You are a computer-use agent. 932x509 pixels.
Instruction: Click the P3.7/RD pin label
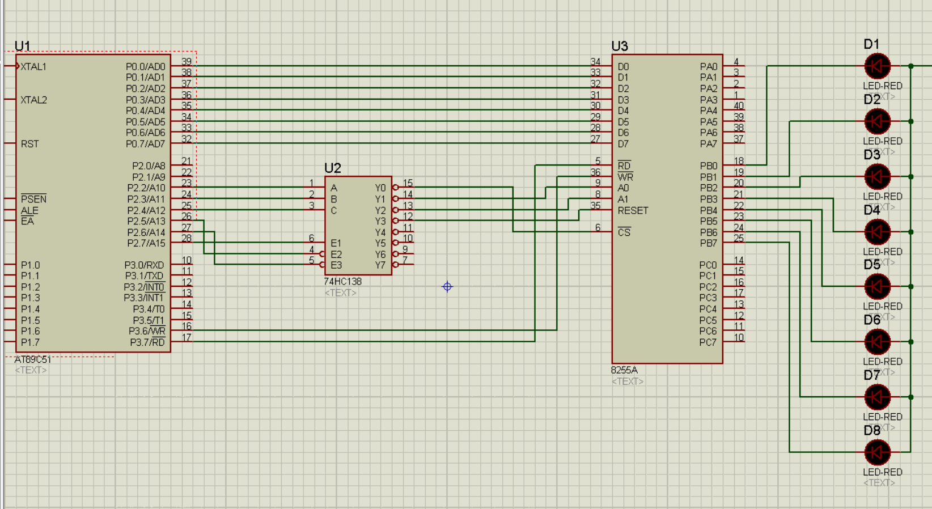pos(148,342)
